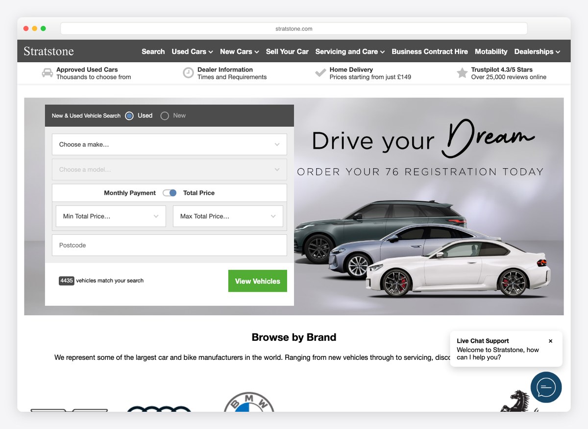
Task: Toggle Monthly Payment / Total Price switch
Action: point(170,193)
